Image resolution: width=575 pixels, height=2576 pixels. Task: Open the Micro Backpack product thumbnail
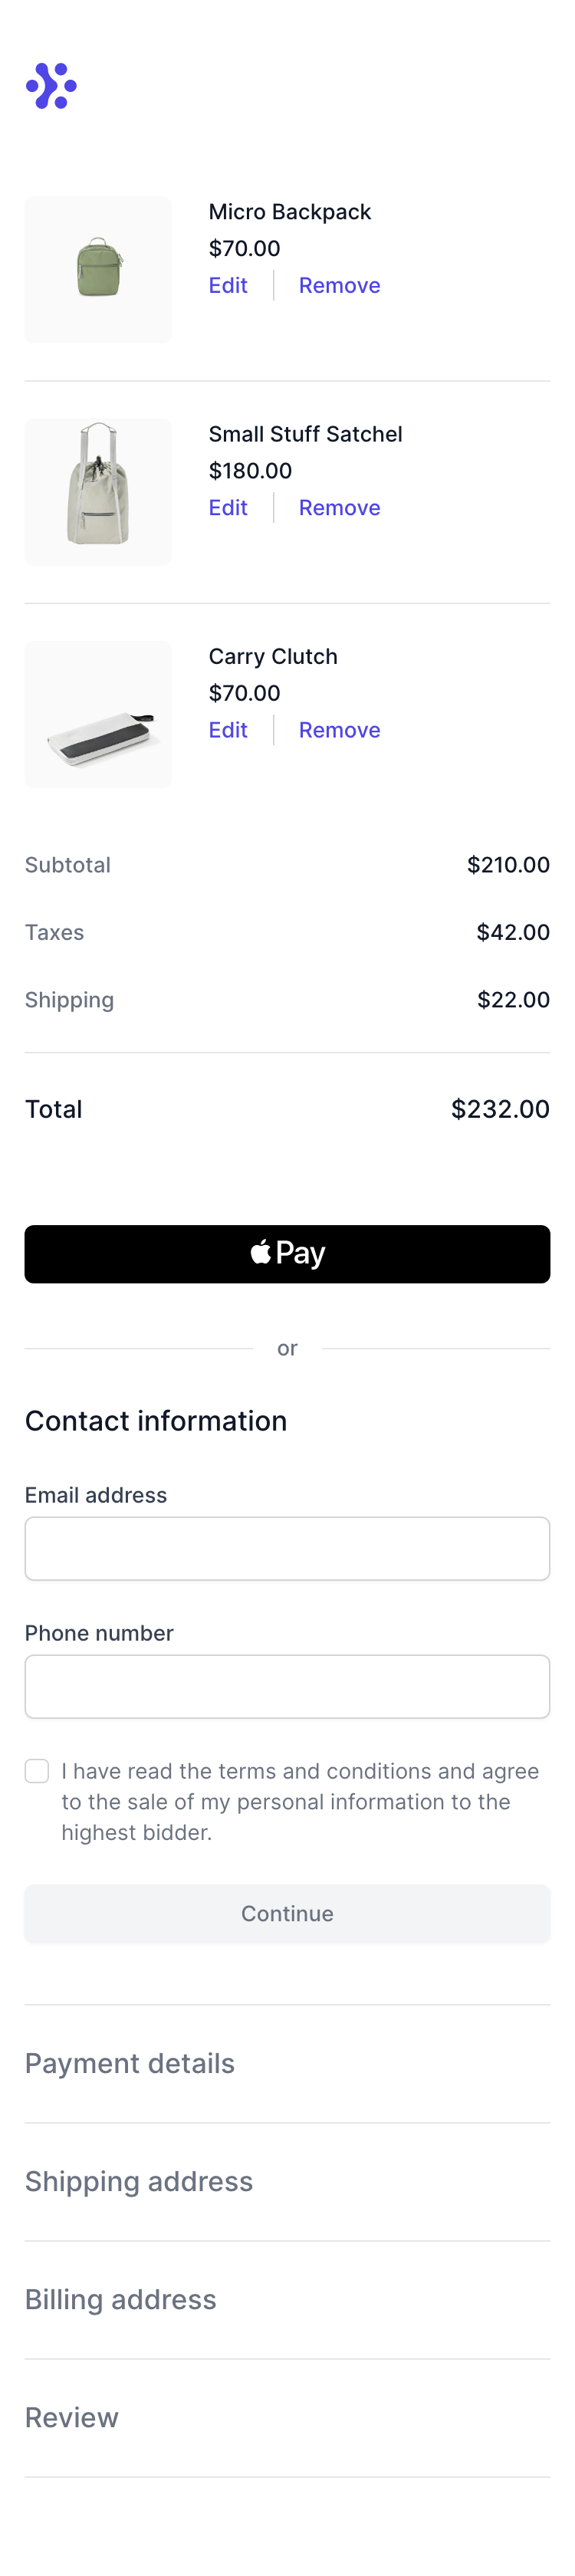click(x=98, y=270)
